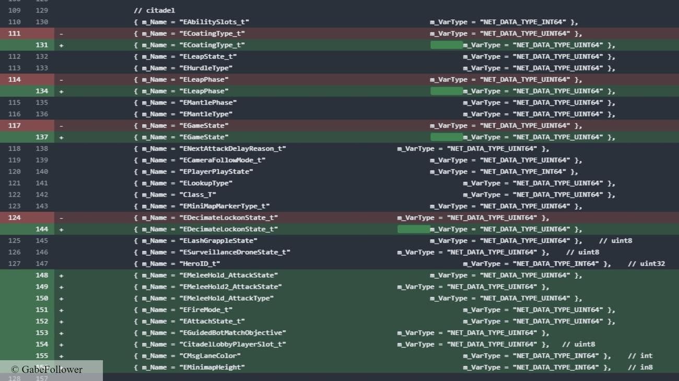Click the plus marker on added line 148
Screen dimensions: 679x381
tap(61, 275)
